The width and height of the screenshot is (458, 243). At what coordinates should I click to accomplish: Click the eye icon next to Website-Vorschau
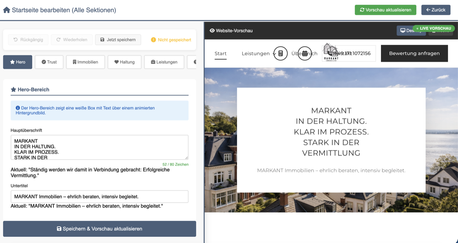pos(212,31)
